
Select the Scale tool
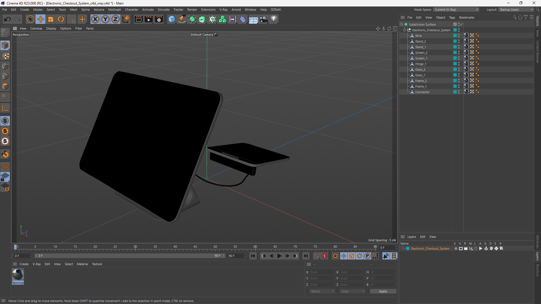pos(51,19)
